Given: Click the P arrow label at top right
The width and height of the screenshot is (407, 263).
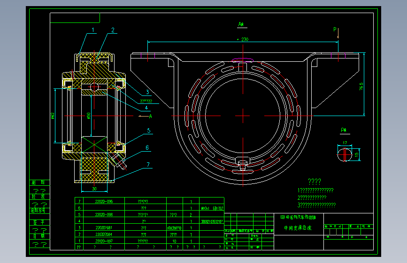Looking at the screenshot, I should point(335,29).
